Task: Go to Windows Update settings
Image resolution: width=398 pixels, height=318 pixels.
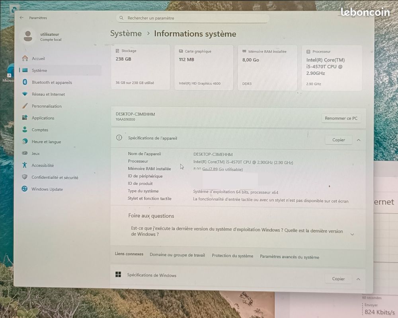Action: [x=47, y=189]
